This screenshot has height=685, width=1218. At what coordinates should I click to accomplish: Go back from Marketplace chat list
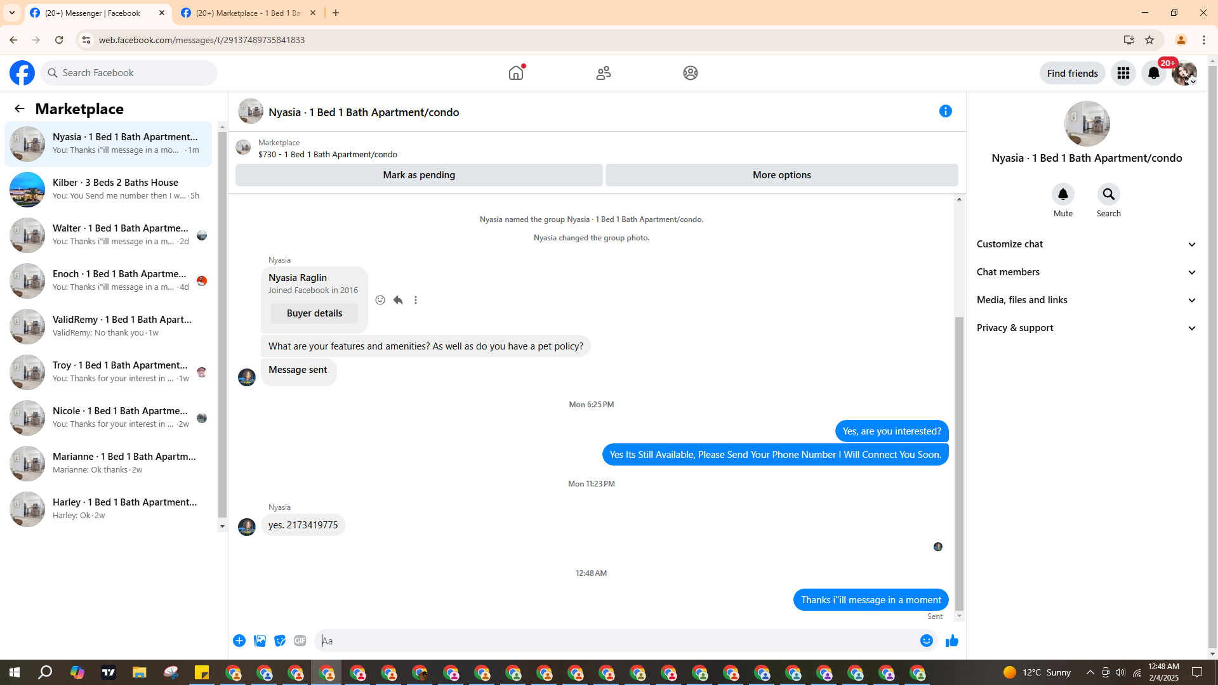tap(20, 108)
